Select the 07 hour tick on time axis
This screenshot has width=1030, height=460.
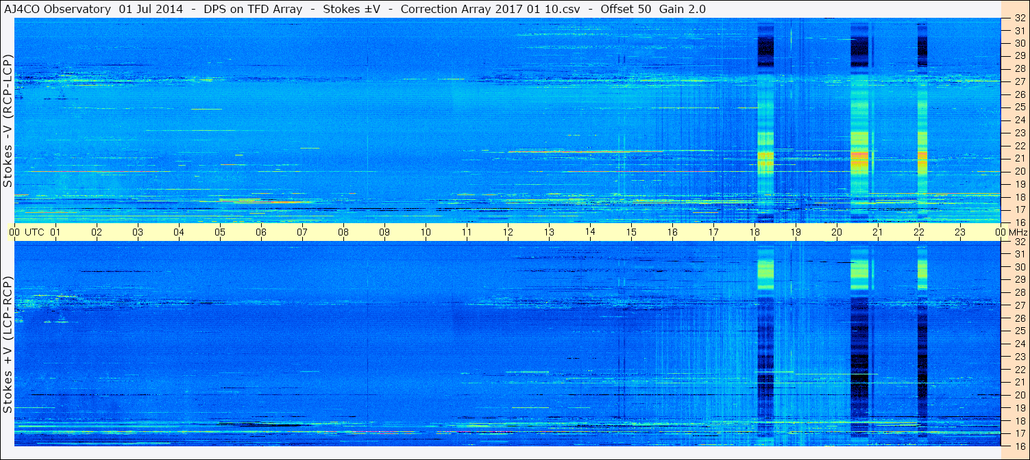[x=302, y=232]
